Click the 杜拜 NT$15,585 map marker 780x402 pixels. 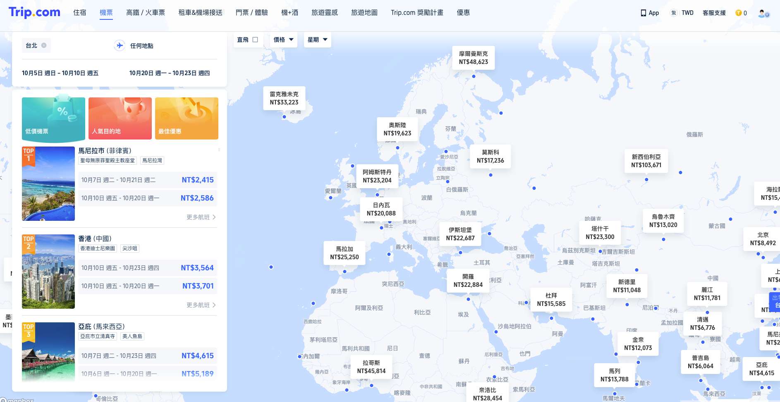click(551, 300)
